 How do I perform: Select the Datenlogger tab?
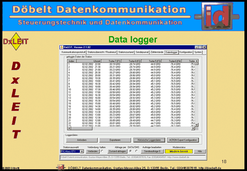click(x=171, y=52)
